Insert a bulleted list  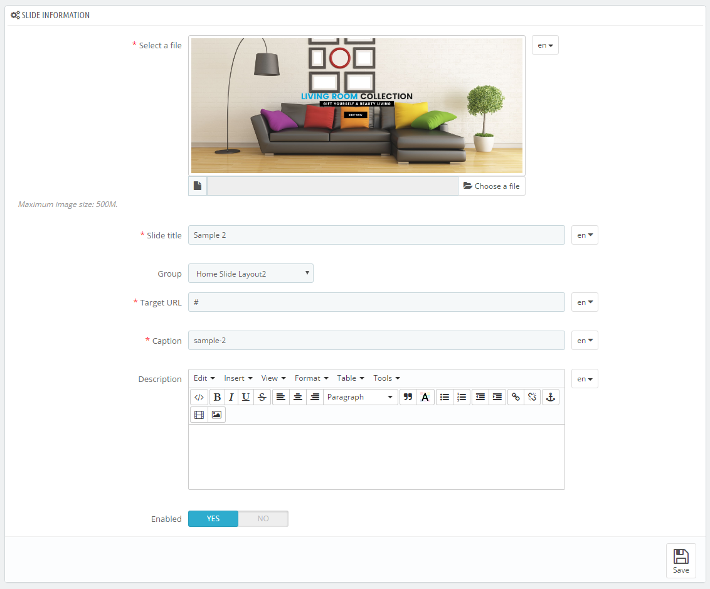(x=445, y=397)
